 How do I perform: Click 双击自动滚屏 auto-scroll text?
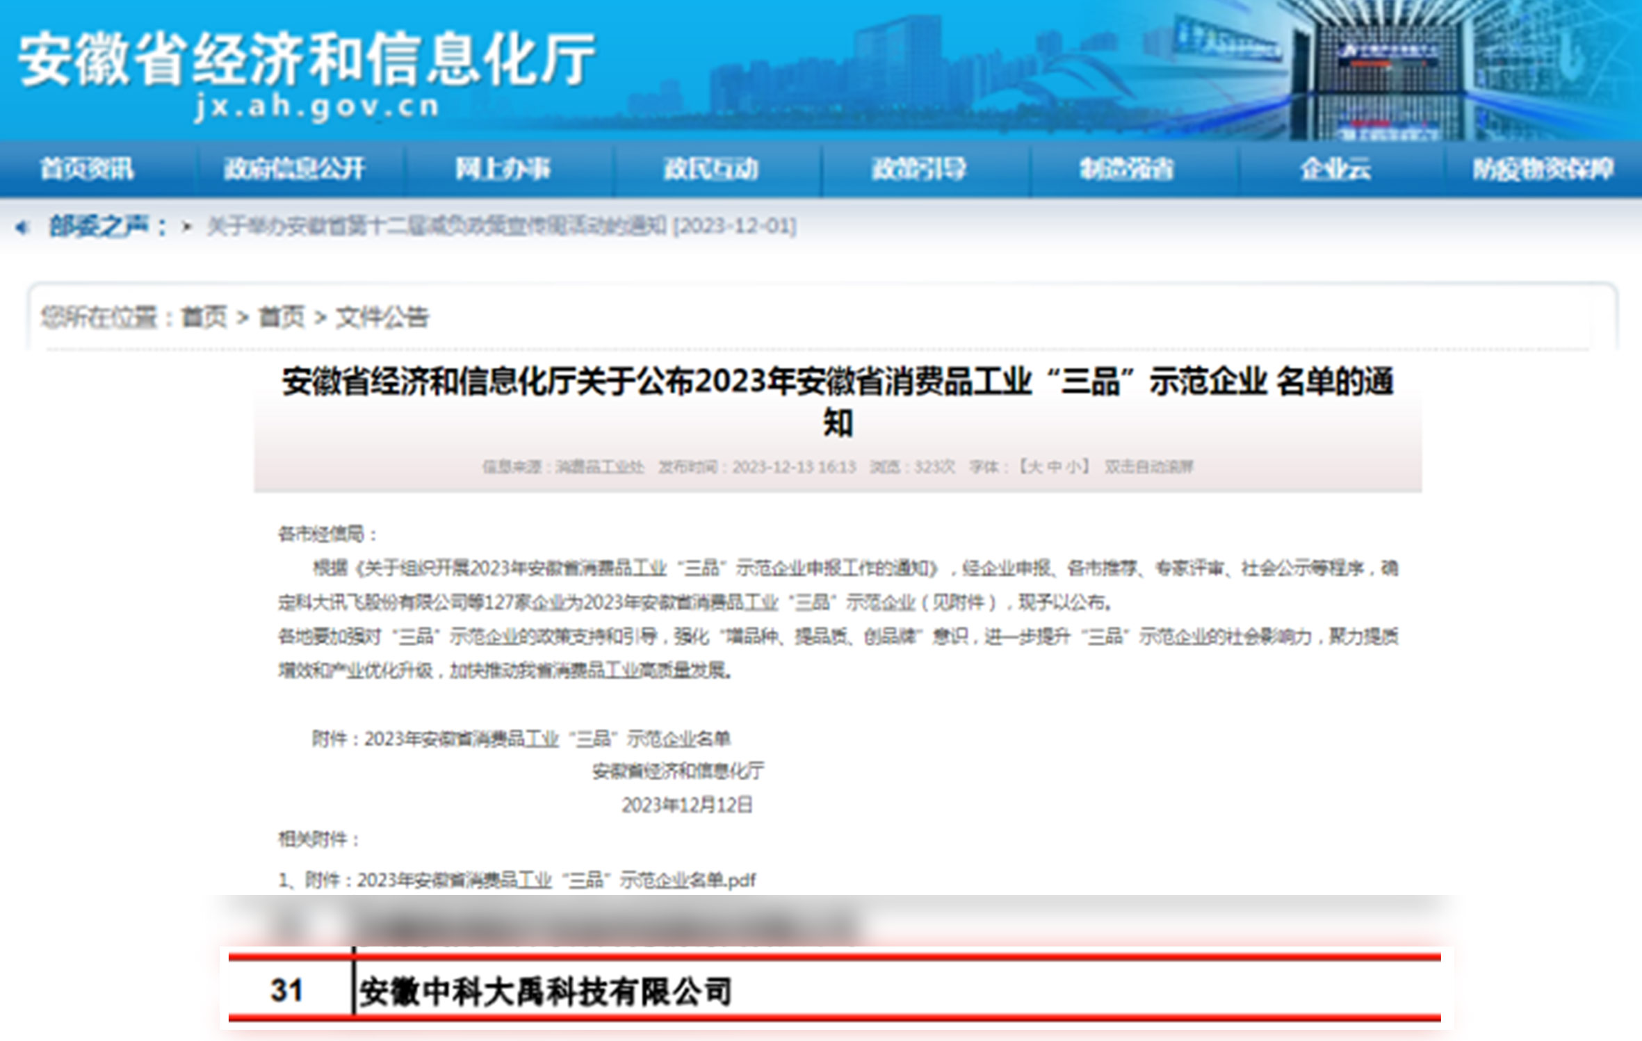(x=1148, y=467)
